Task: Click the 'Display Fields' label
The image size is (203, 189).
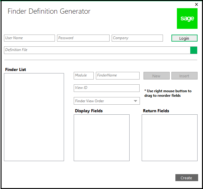Action: (89, 111)
